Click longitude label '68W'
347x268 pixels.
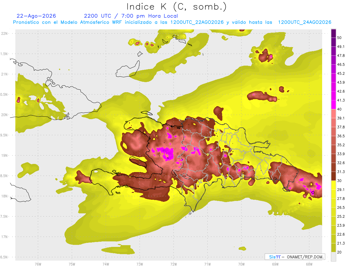309,264
